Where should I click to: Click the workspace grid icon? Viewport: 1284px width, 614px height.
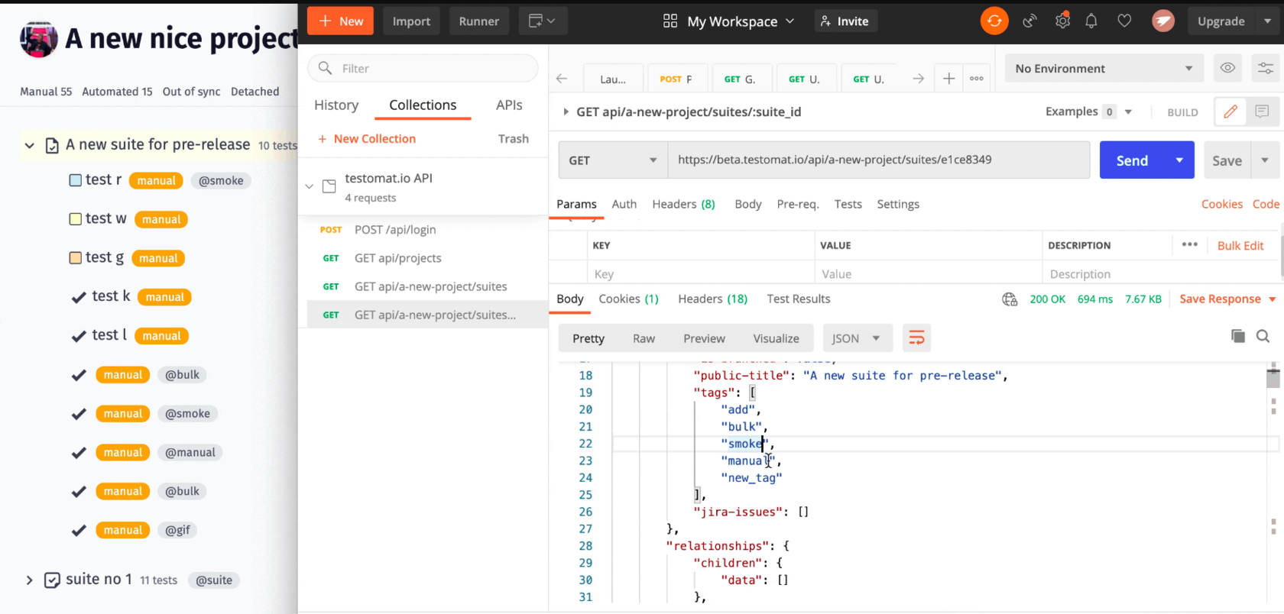click(x=670, y=21)
